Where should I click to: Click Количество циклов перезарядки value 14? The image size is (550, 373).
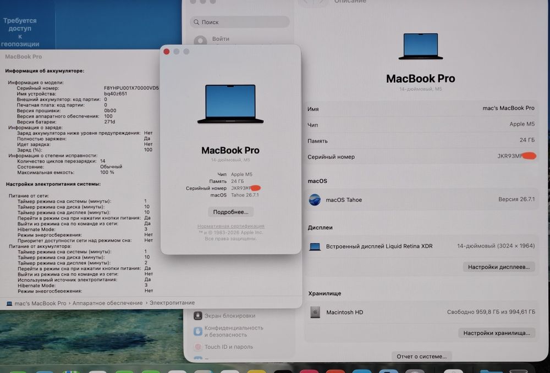pyautogui.click(x=103, y=161)
